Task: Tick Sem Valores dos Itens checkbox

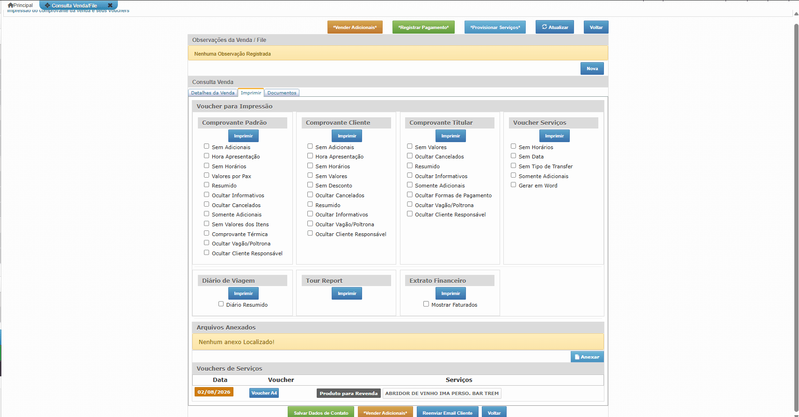Action: tap(206, 223)
